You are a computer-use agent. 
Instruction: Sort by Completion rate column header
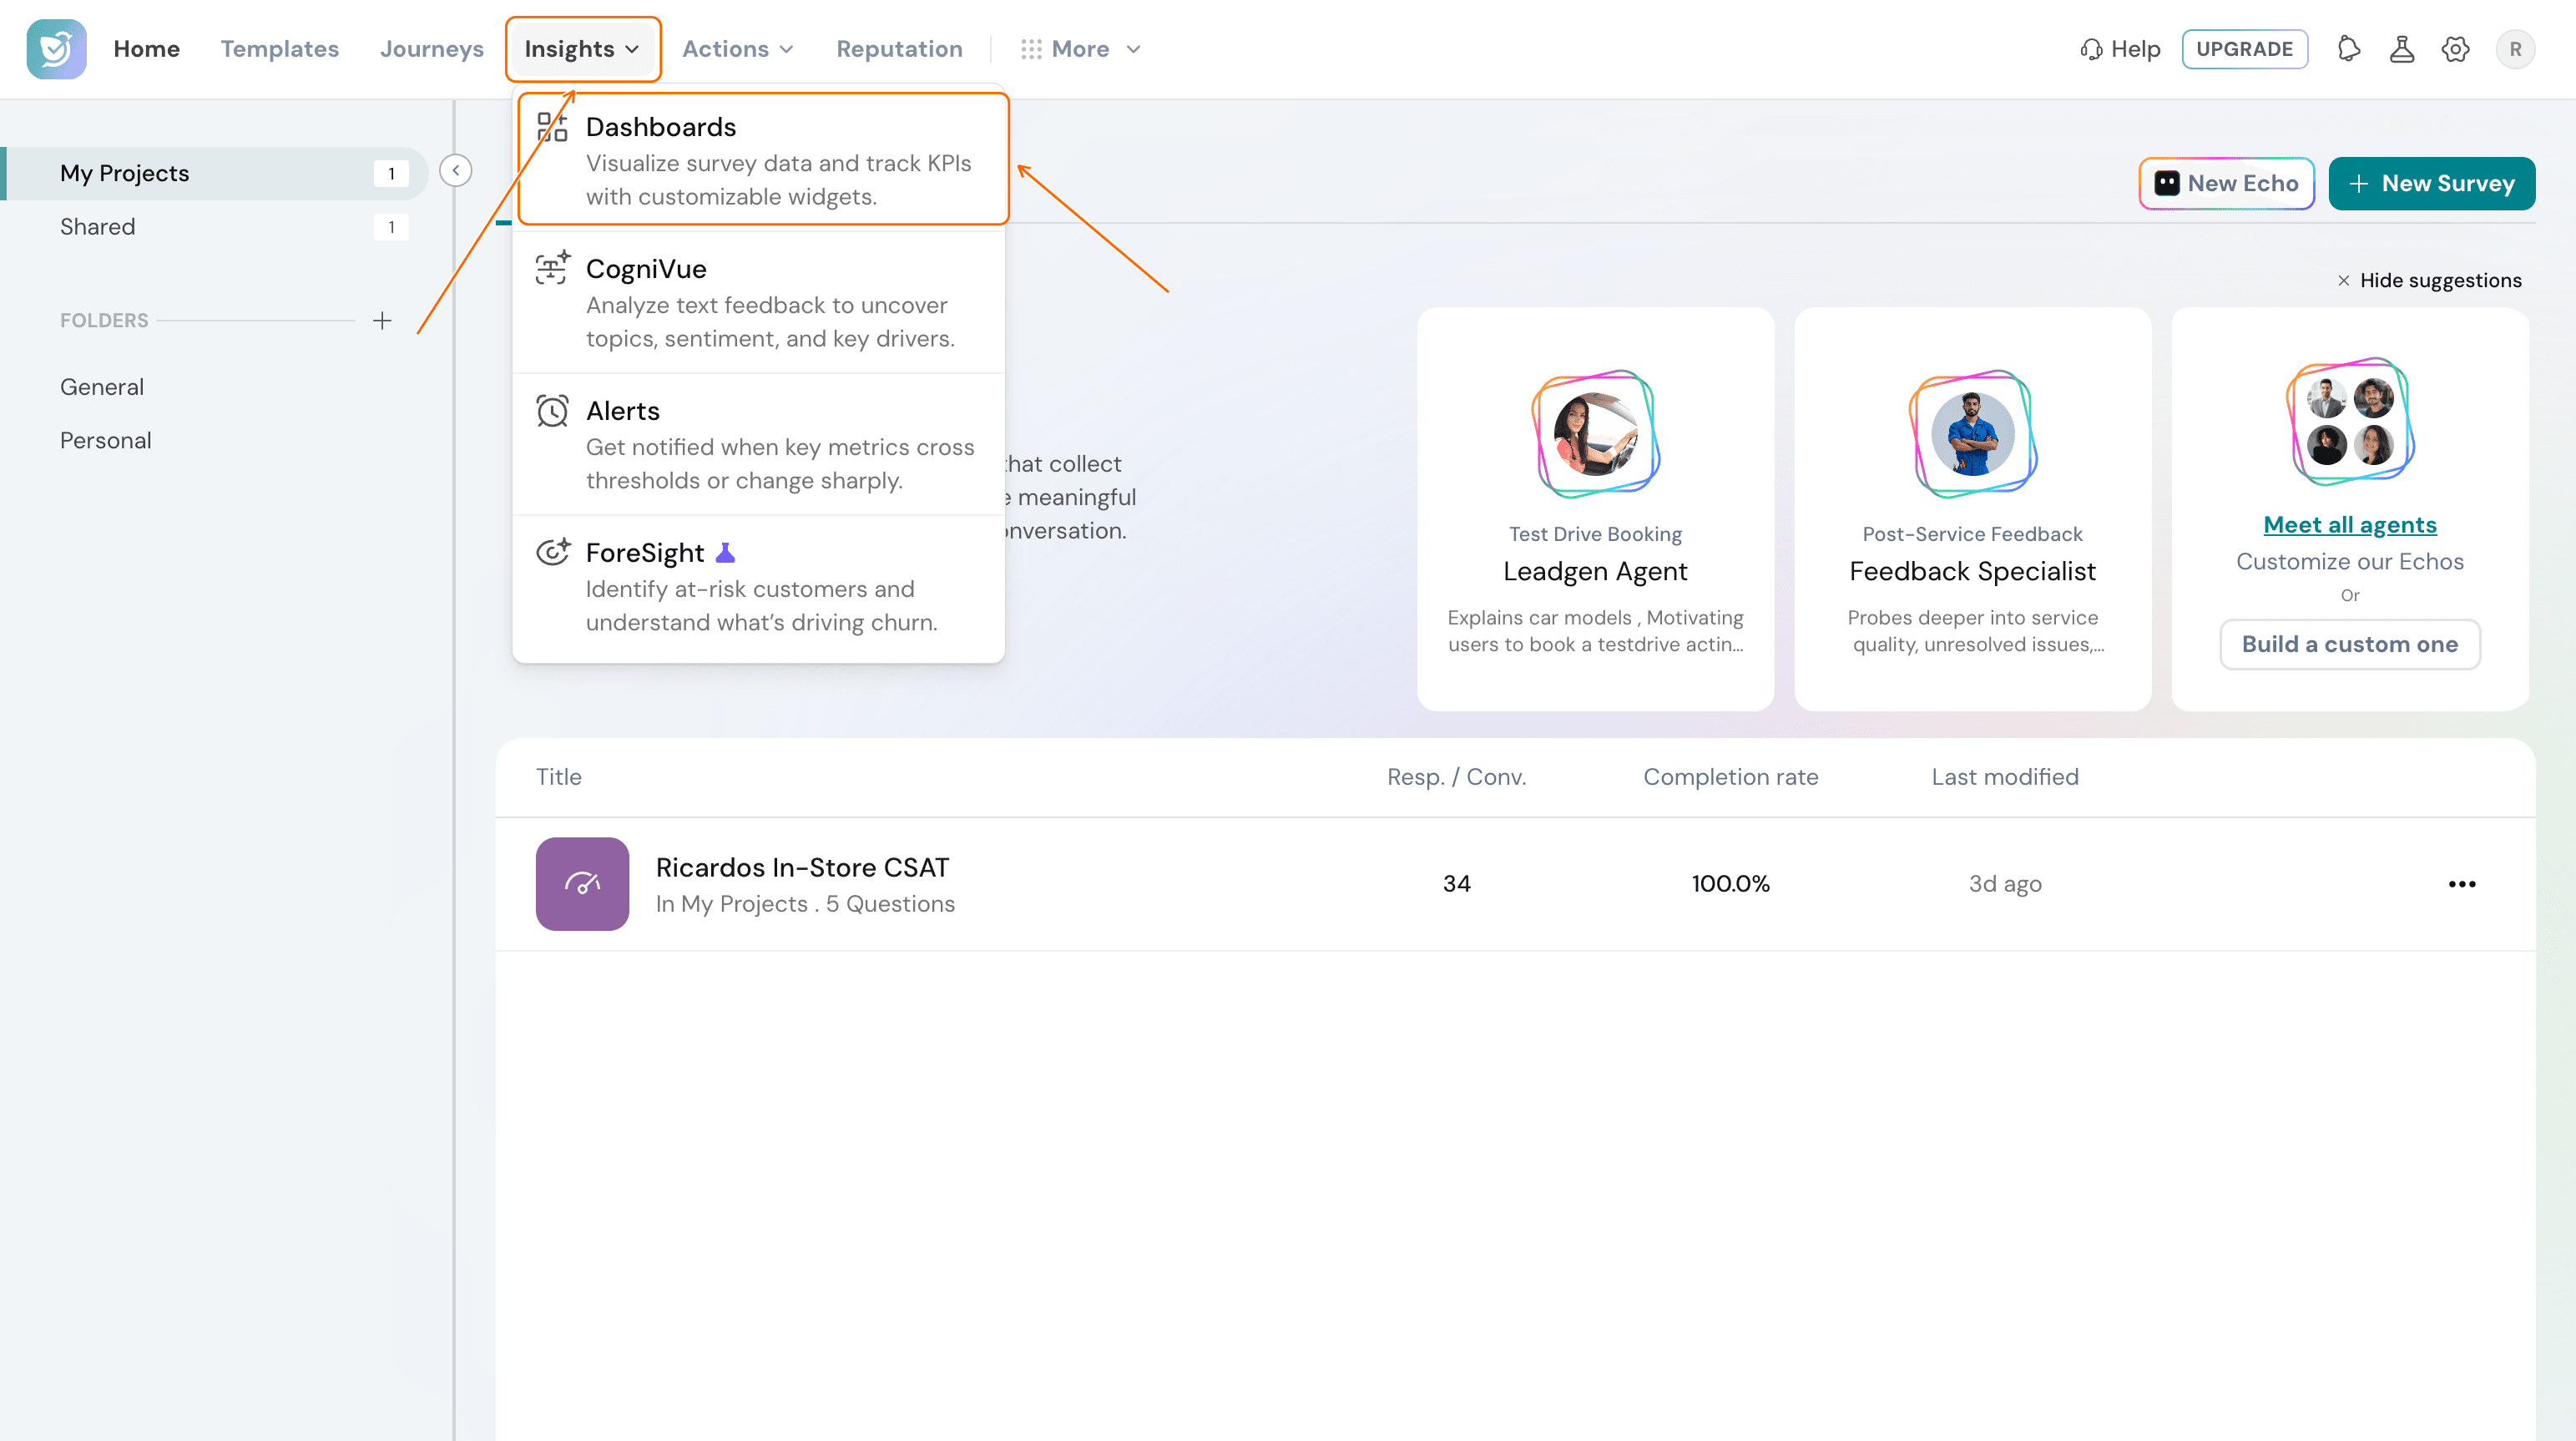(1730, 777)
